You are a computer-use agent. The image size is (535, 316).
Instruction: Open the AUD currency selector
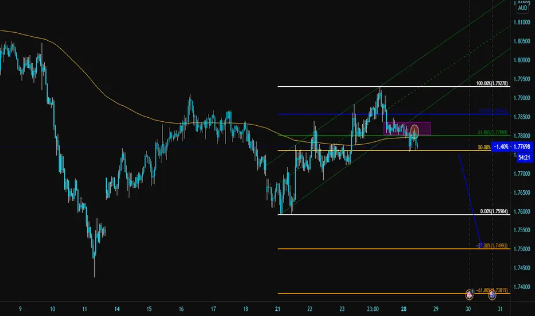click(522, 8)
